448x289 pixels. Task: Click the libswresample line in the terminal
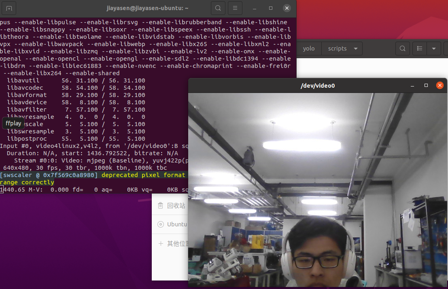pyautogui.click(x=76, y=131)
